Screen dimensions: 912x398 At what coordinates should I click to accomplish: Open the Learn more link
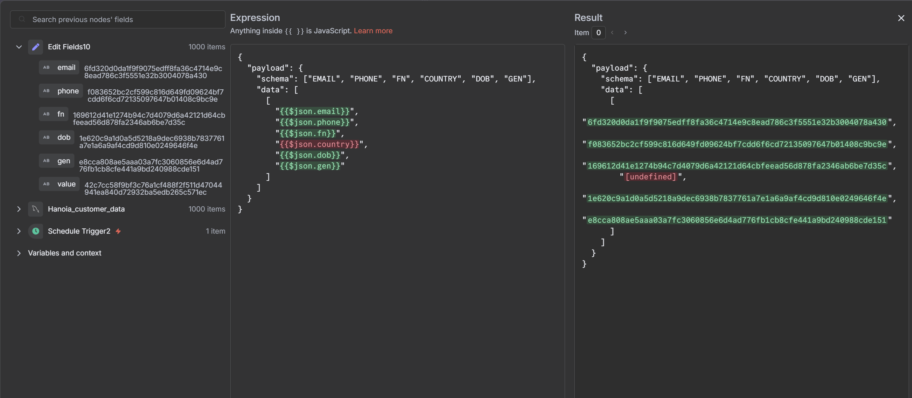pyautogui.click(x=373, y=31)
